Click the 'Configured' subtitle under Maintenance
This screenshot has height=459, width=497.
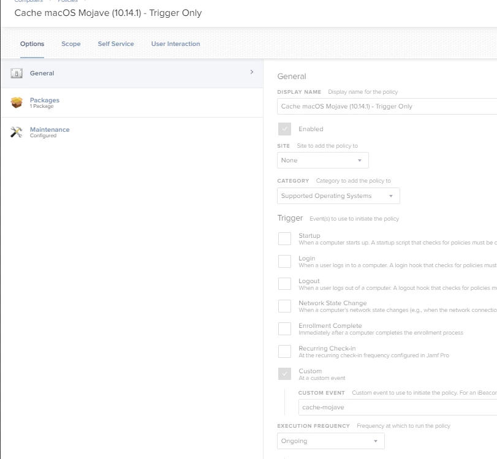point(43,135)
